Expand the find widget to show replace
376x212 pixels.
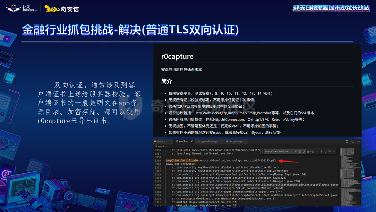tap(263, 152)
